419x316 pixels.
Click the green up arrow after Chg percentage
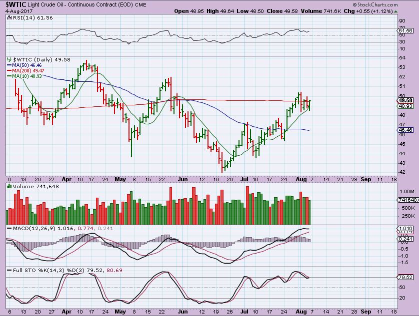tap(395, 11)
